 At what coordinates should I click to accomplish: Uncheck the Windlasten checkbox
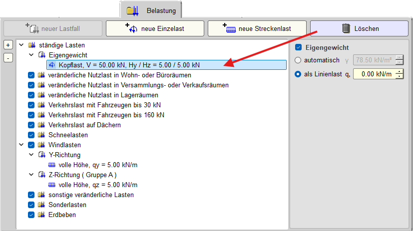[31, 145]
